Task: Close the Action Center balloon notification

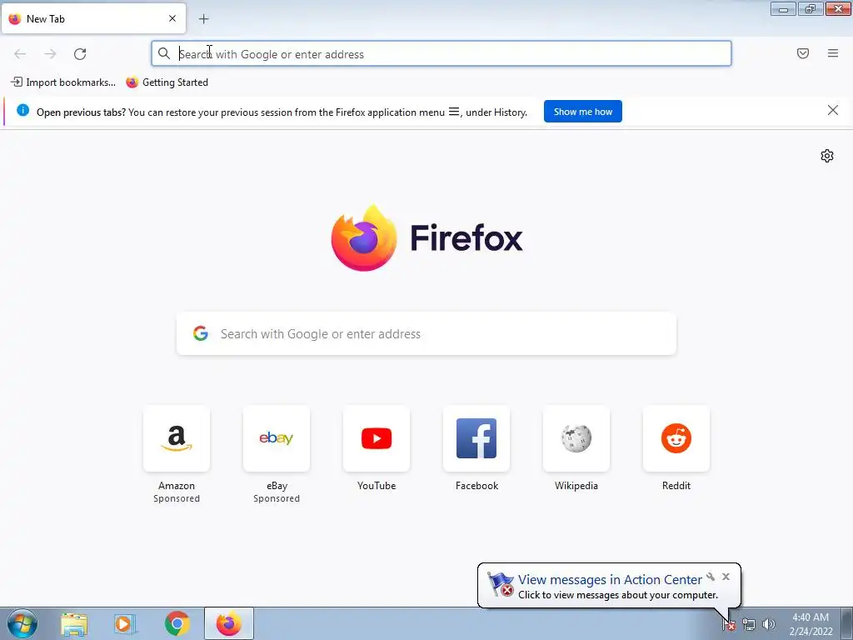Action: [x=726, y=577]
